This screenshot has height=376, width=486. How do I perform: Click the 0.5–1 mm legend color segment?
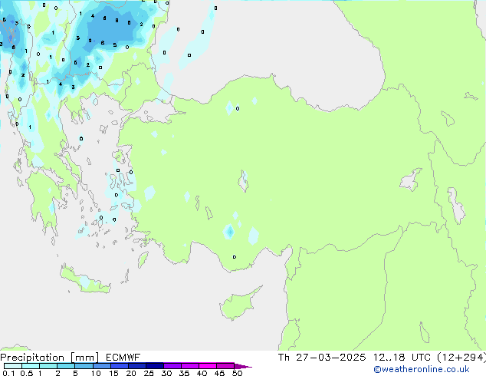click(31, 366)
